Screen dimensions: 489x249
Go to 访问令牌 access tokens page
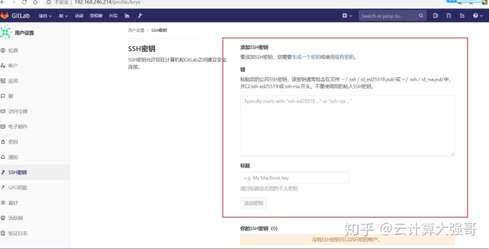point(18,111)
